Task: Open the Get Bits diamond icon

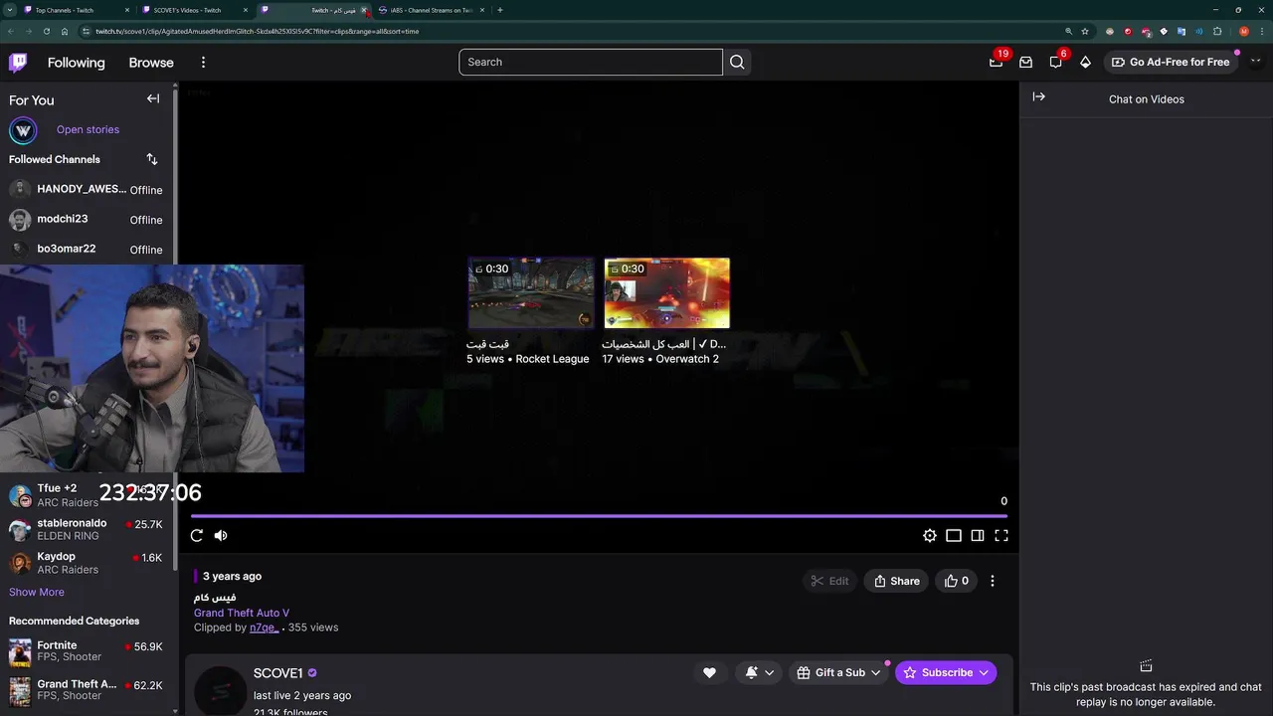Action: point(1085,62)
